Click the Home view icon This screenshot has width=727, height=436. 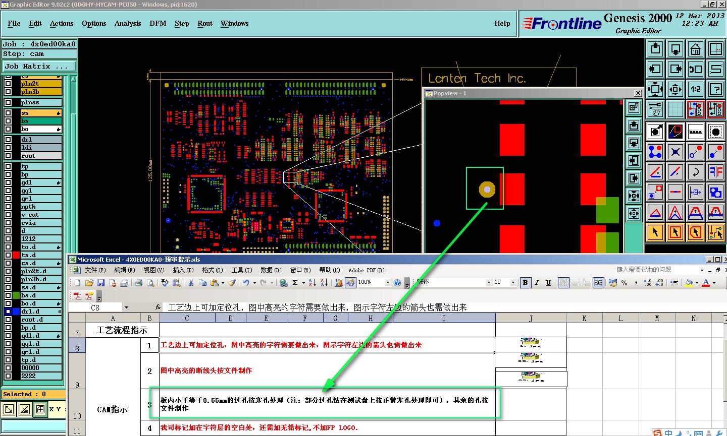click(696, 49)
